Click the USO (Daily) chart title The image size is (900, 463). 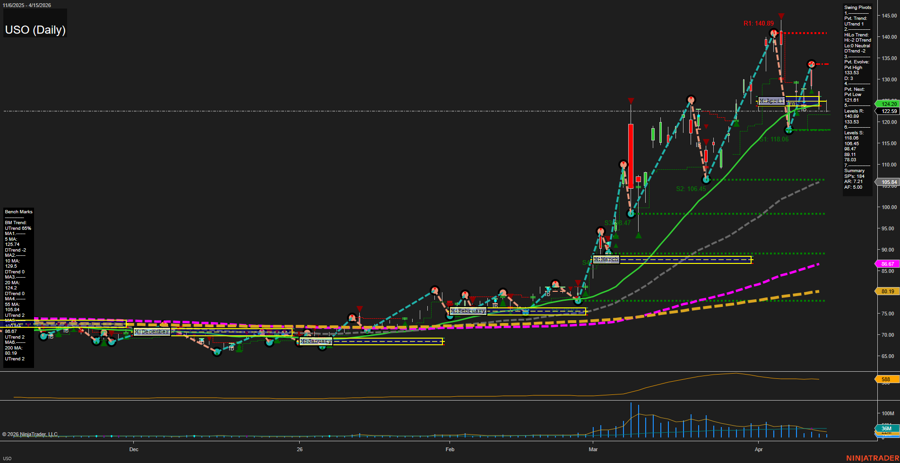point(35,30)
